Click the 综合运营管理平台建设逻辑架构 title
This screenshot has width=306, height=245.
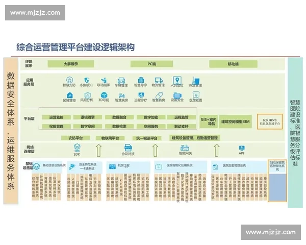coord(75,47)
